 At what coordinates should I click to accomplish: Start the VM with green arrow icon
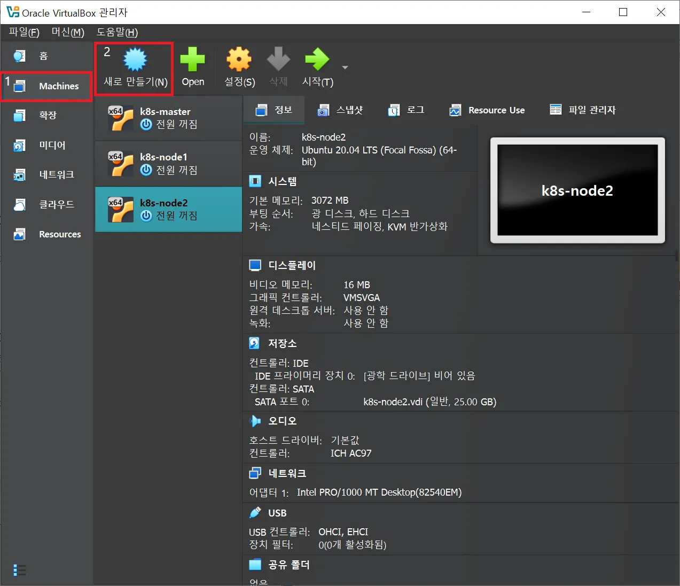[317, 59]
